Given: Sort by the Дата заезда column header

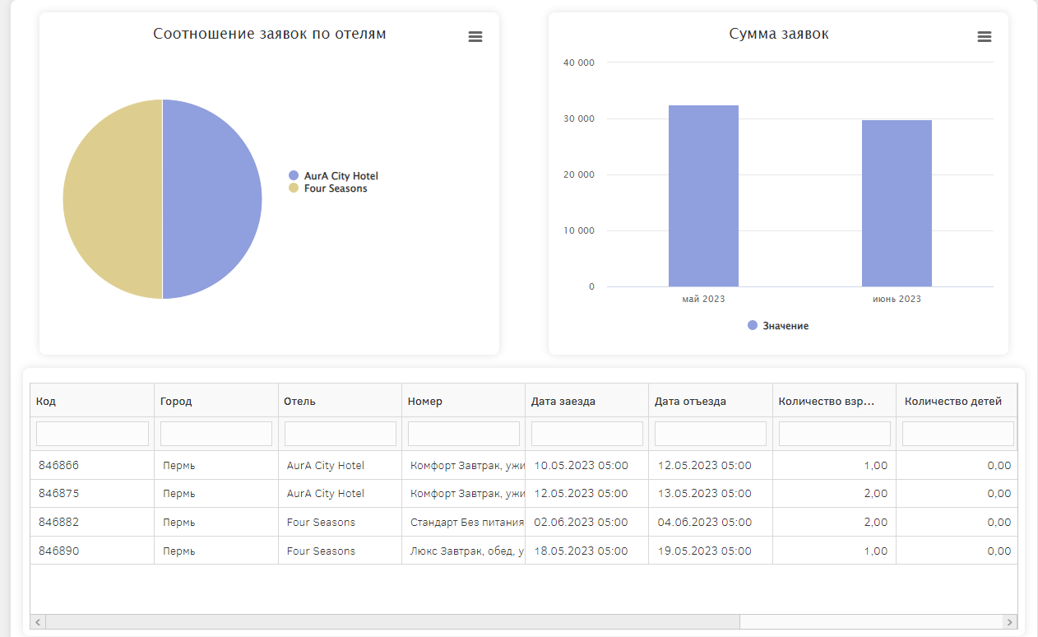Looking at the screenshot, I should (586, 401).
